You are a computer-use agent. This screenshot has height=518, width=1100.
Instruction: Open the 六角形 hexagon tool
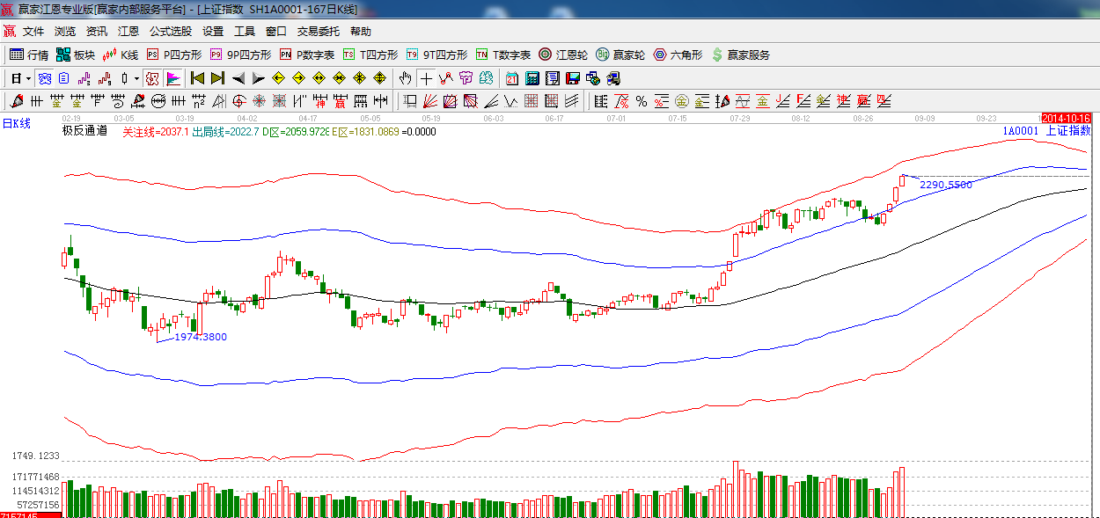pyautogui.click(x=677, y=55)
